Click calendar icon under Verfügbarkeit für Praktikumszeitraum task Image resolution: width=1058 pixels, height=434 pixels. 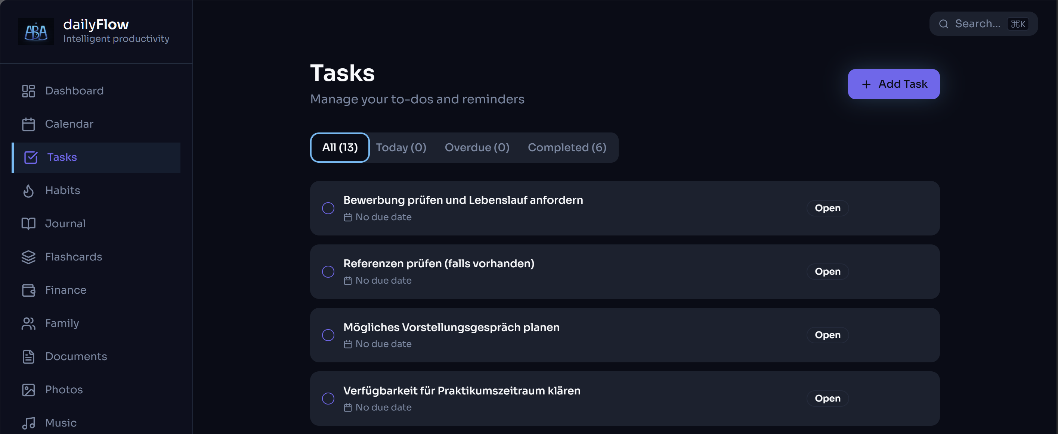(x=348, y=408)
